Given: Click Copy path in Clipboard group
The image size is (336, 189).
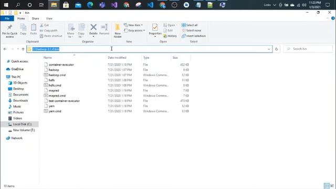Looking at the screenshot, I should point(48,30).
